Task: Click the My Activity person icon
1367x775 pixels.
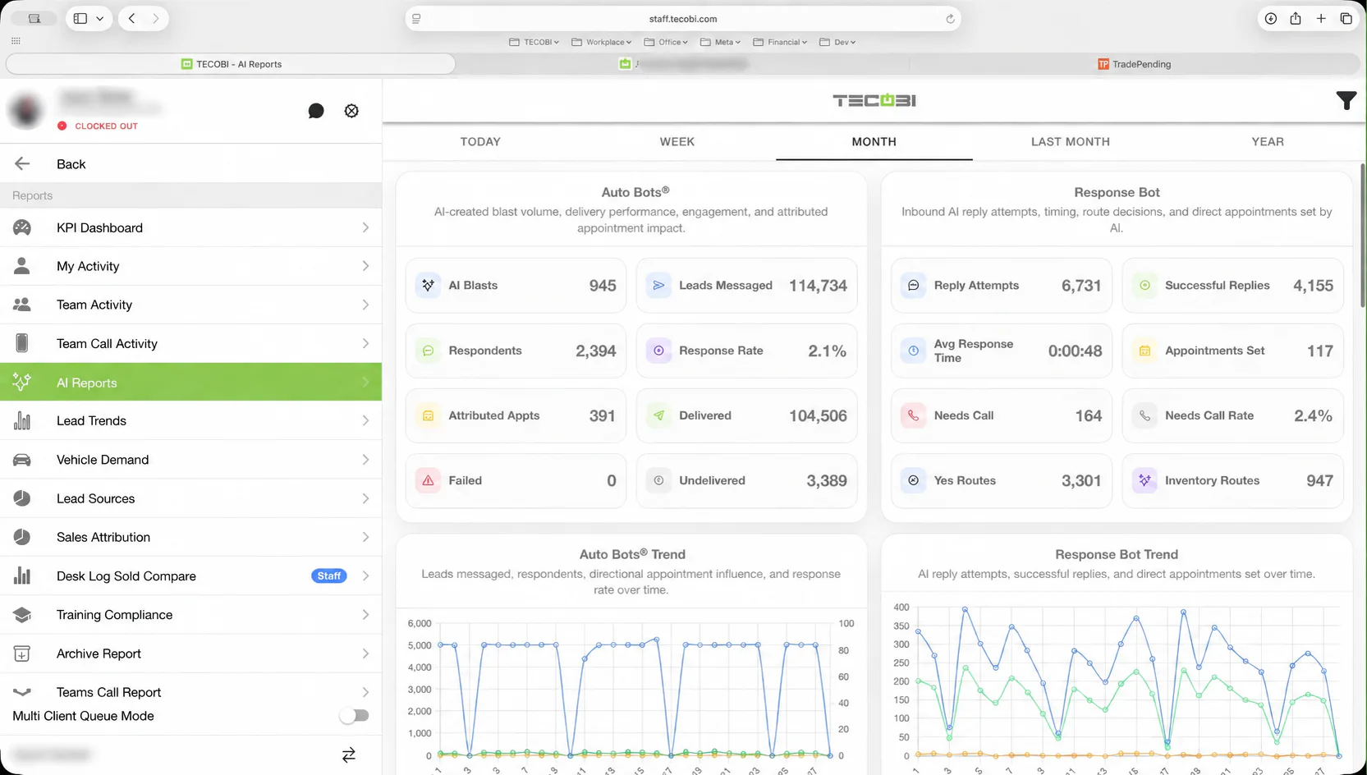Action: (22, 266)
